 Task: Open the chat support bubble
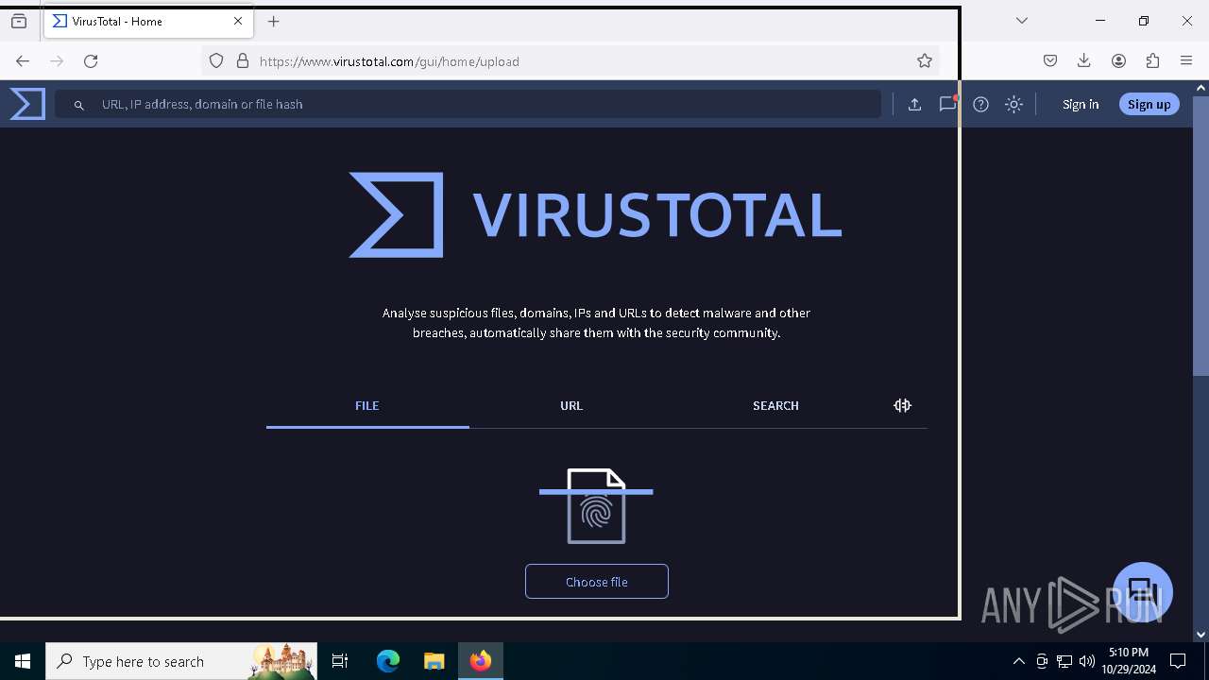pos(1143,592)
